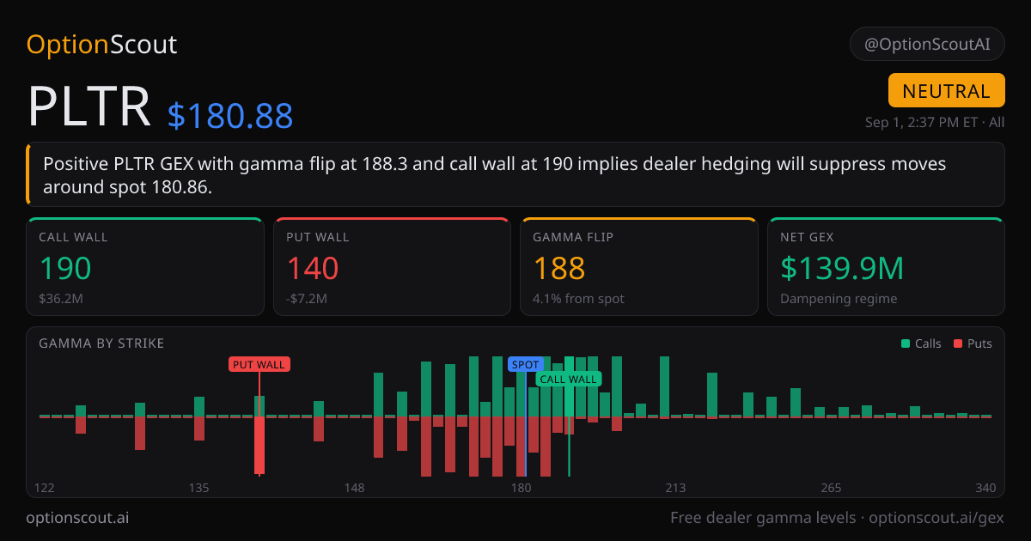Click the red Puts legend swatch
Screen dimensions: 1031x541
click(x=958, y=343)
